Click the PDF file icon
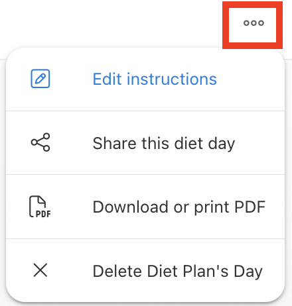 (x=40, y=207)
